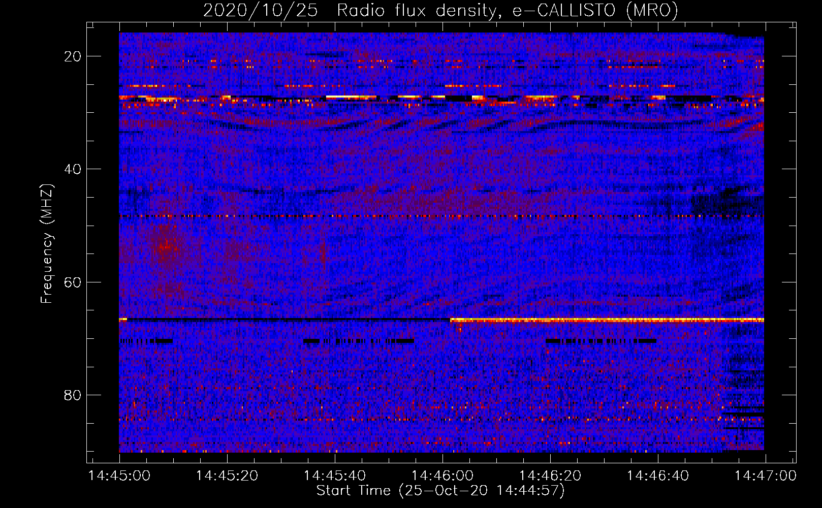Click the 'Start Time (25-Oct-20 14:44:57)' axis label
Image resolution: width=822 pixels, height=508 pixels.
click(440, 491)
